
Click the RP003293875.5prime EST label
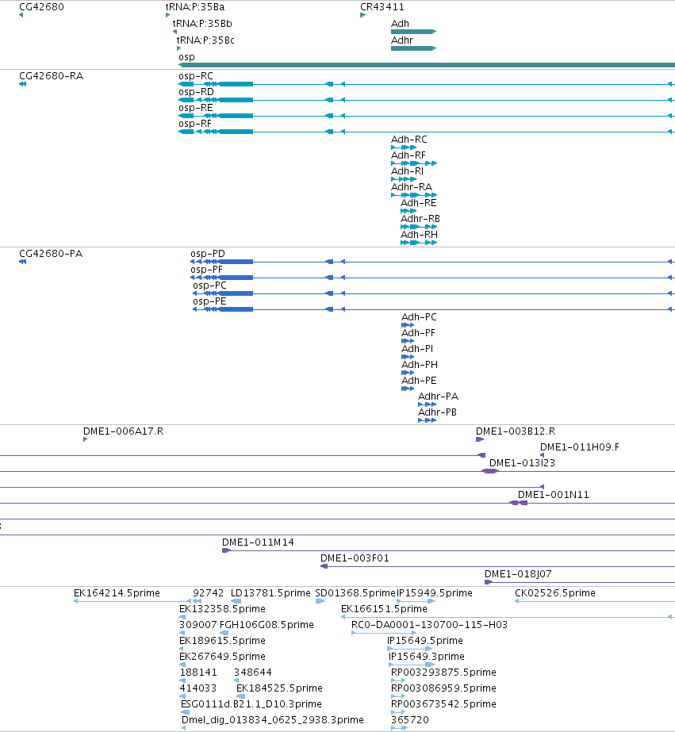[443, 673]
